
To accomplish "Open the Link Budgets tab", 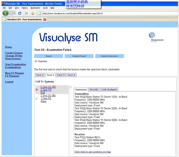I will point(109,89).
